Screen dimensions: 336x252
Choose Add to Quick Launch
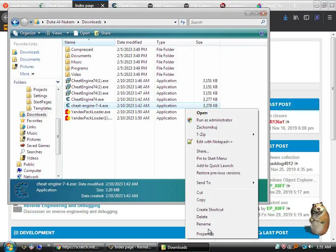(x=221, y=166)
